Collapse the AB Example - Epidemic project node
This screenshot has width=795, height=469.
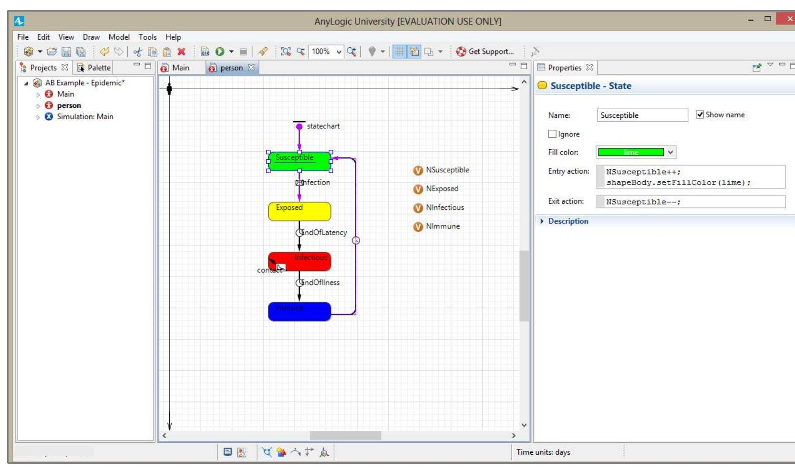26,83
